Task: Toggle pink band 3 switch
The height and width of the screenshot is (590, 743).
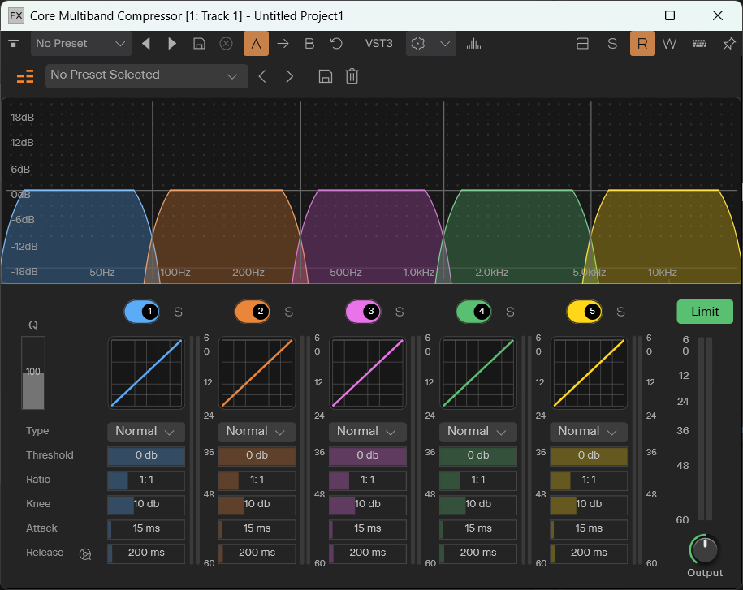Action: tap(363, 312)
